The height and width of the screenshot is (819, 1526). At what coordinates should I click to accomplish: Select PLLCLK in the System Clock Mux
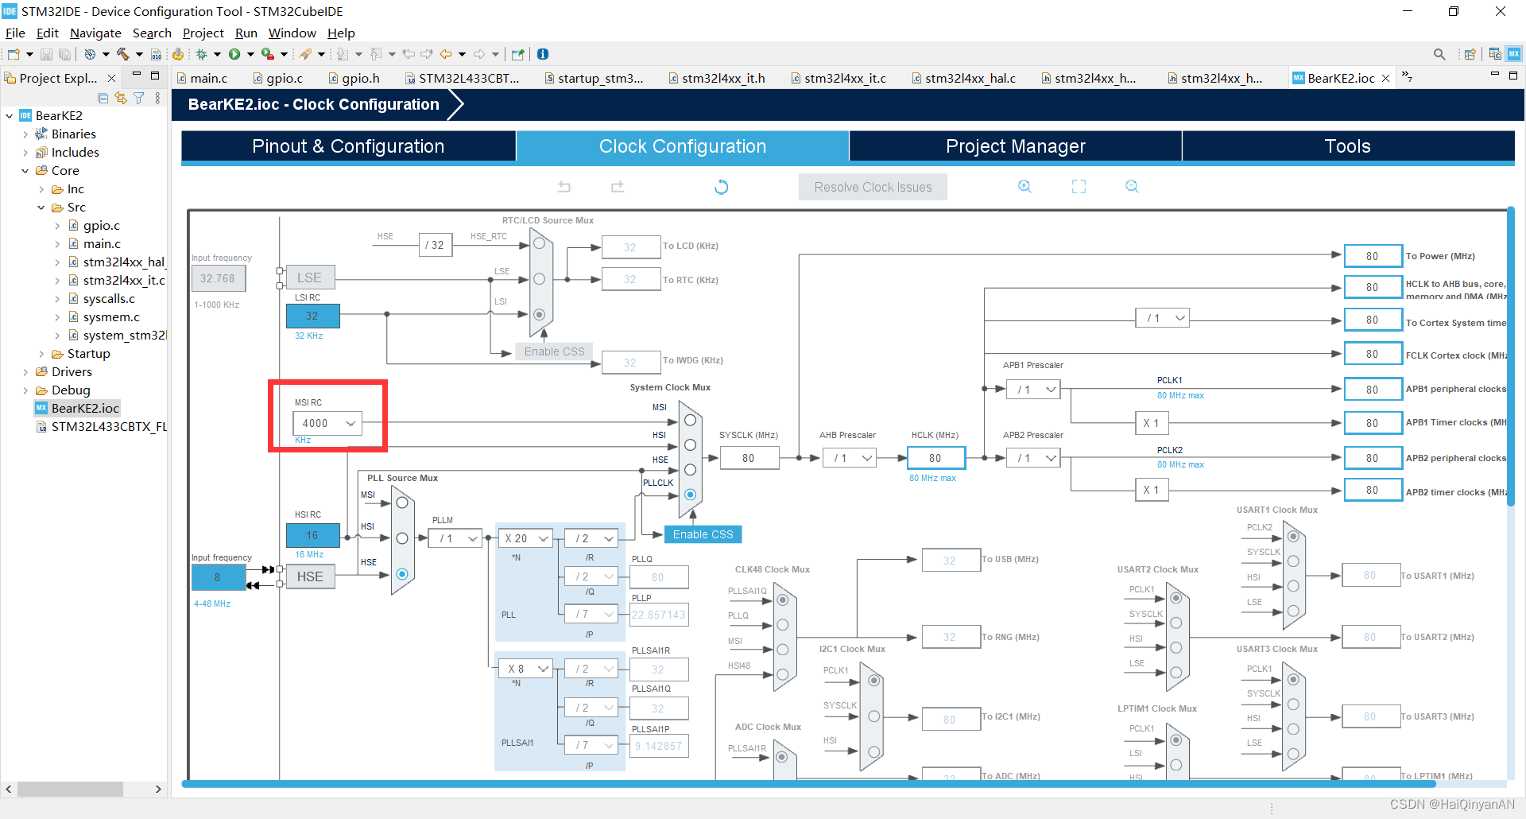(689, 495)
